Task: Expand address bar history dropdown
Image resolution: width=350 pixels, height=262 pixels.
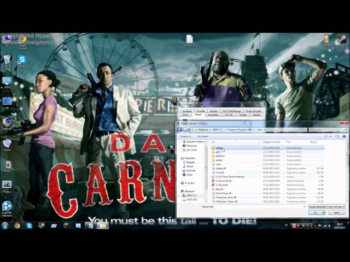Action: pyautogui.click(x=300, y=130)
